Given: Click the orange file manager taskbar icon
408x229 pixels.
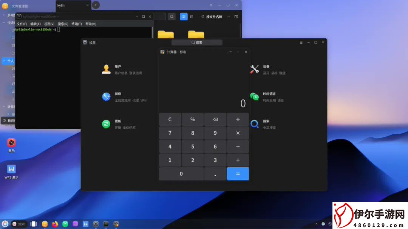Looking at the screenshot, I should coord(45,224).
